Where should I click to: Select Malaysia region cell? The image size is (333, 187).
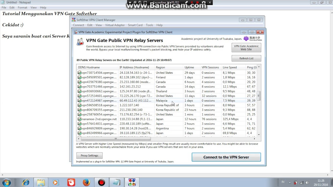[162, 101]
